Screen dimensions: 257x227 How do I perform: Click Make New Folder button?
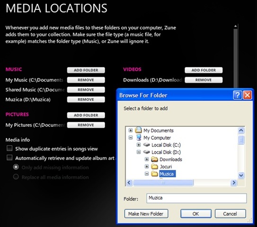click(146, 214)
